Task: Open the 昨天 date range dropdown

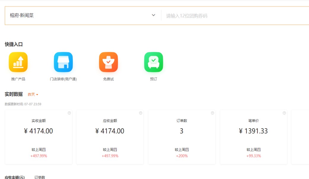Action: coord(33,94)
